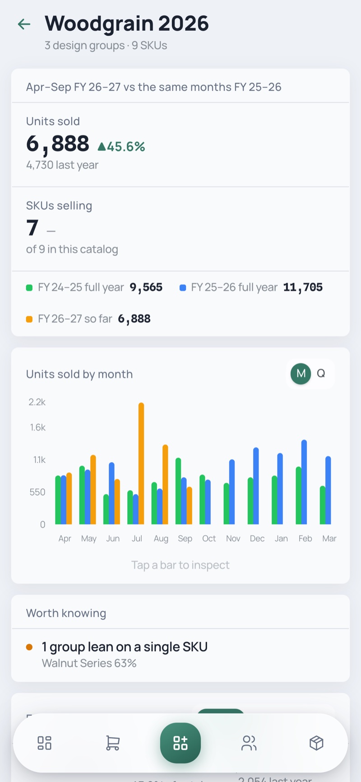Tap the "Mar" month label under chart
This screenshot has height=782, width=361.
coord(329,539)
